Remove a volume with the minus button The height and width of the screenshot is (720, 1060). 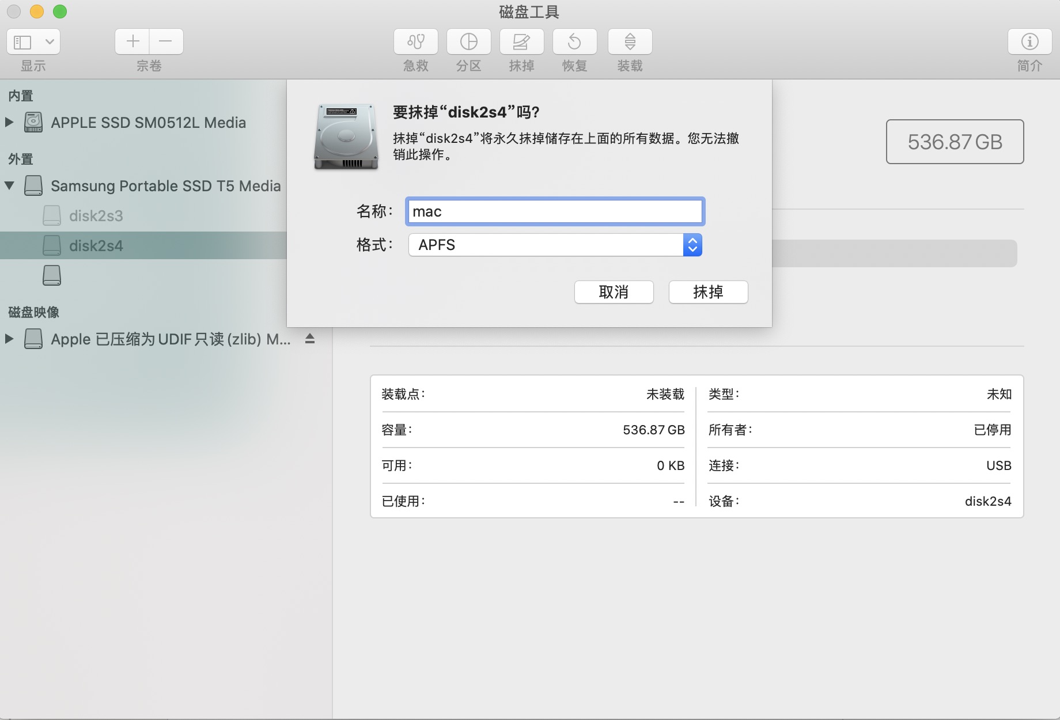coord(166,41)
